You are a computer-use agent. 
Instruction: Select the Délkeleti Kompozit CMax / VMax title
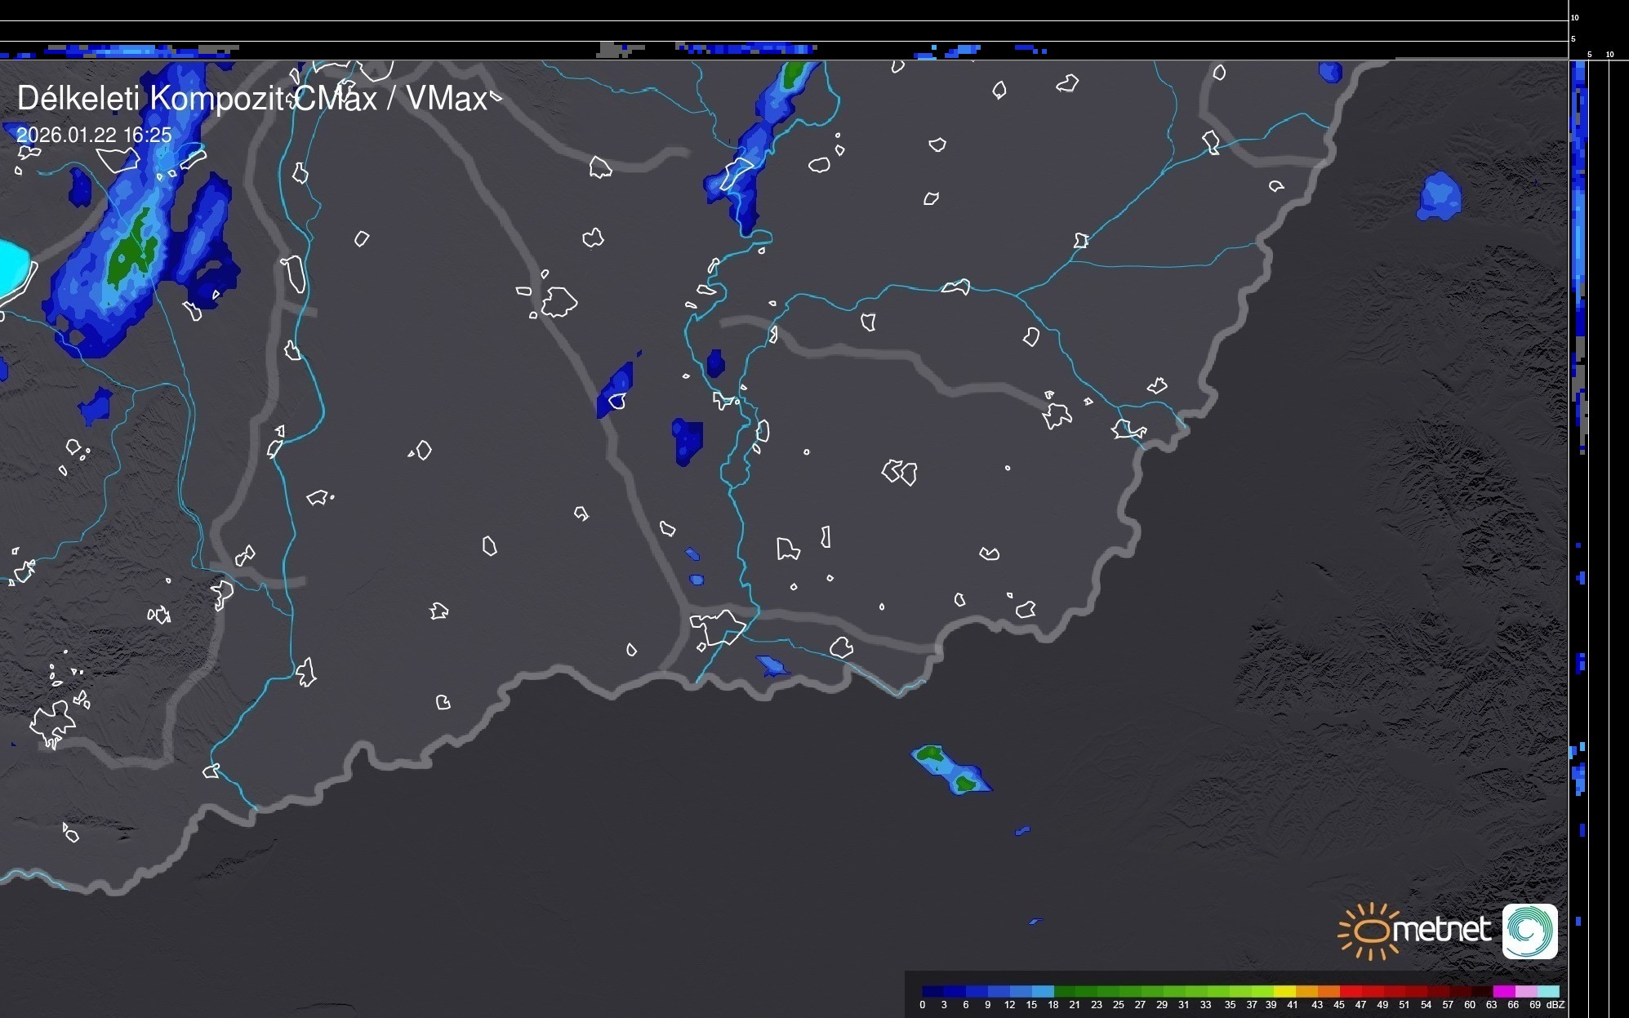(x=252, y=99)
